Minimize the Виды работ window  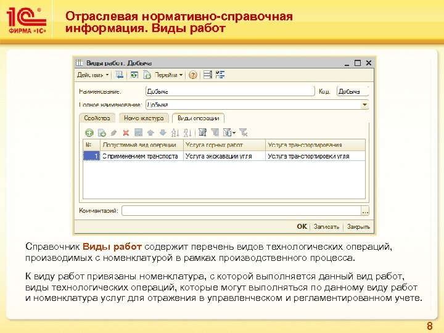coord(347,63)
